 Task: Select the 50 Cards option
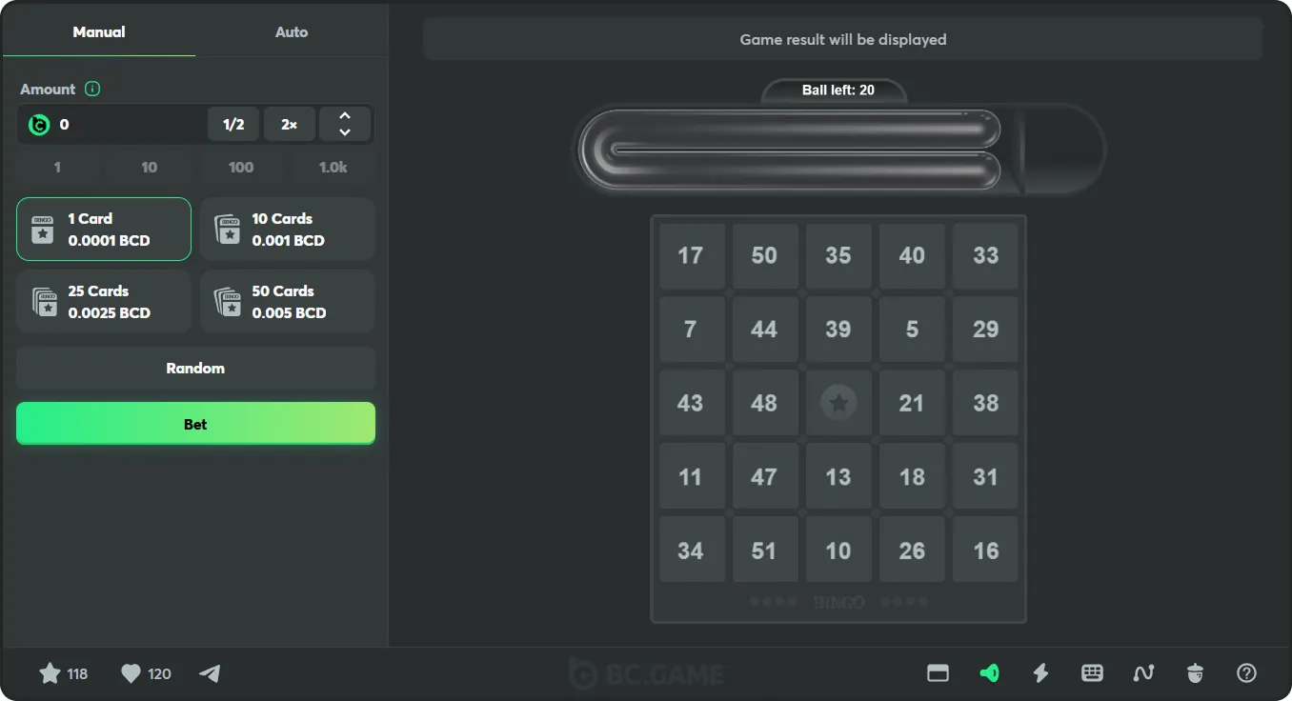[x=288, y=302]
